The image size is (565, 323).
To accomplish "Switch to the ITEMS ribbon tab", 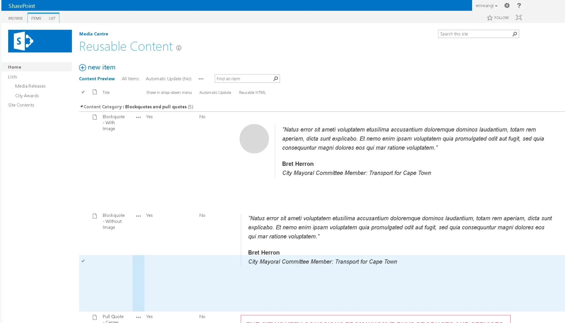I will (36, 18).
